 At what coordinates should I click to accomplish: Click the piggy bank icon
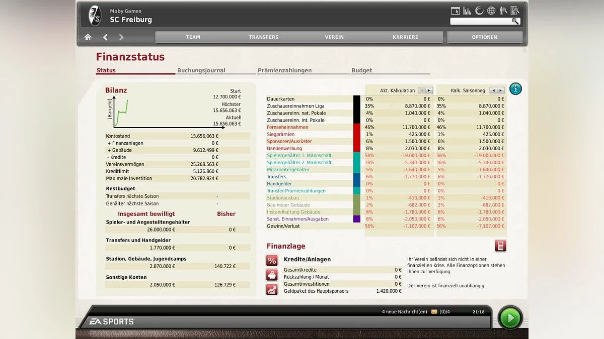point(272,275)
